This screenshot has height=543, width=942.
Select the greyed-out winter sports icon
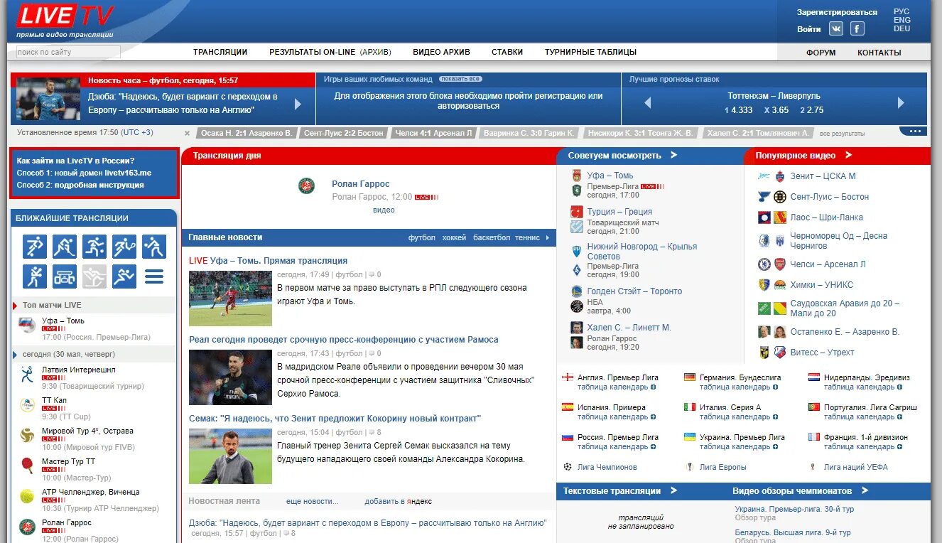point(94,276)
